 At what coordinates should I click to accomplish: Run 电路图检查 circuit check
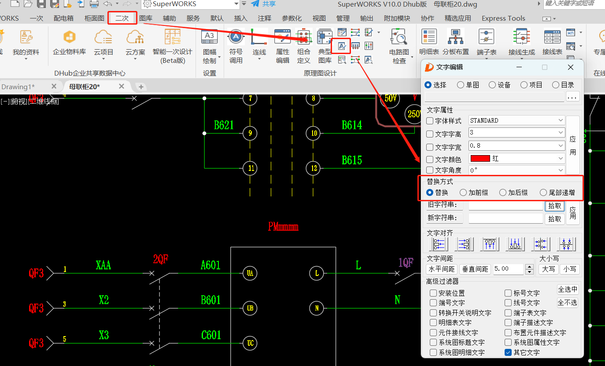399,46
